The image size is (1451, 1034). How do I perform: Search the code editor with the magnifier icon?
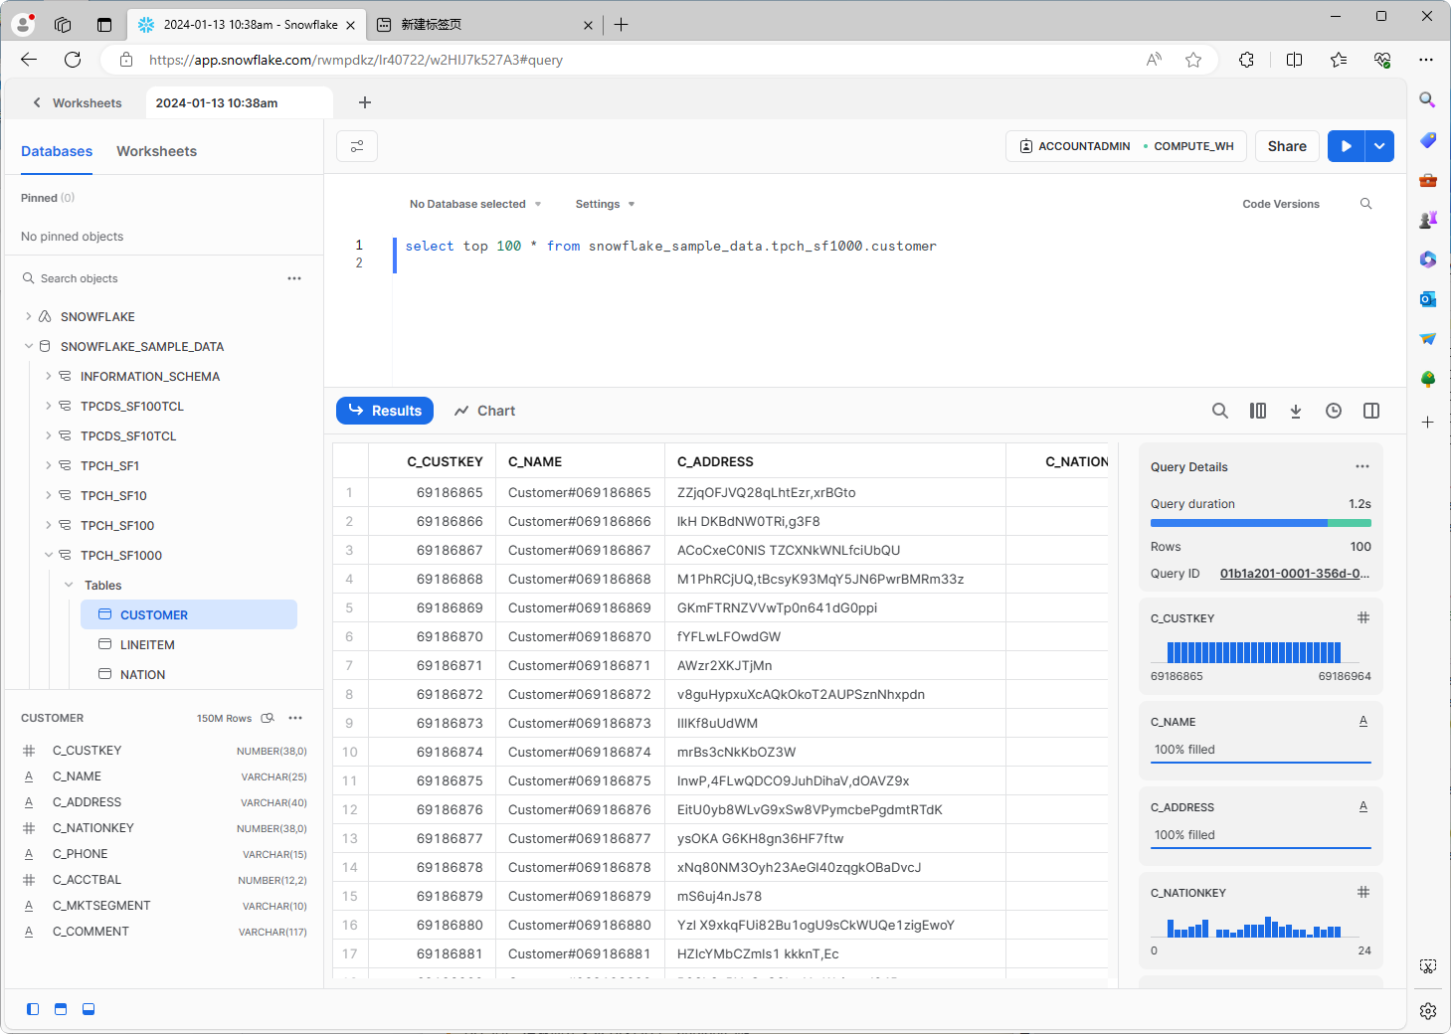coord(1365,204)
